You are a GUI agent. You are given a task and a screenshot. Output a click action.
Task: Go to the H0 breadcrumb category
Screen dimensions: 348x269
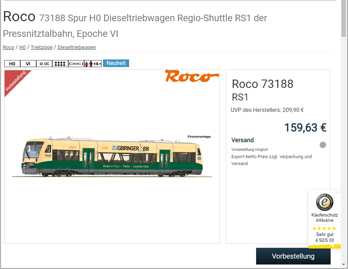tap(22, 47)
